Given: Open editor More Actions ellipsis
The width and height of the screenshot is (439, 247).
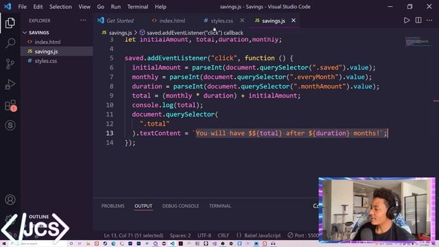Looking at the screenshot, I should [429, 21].
